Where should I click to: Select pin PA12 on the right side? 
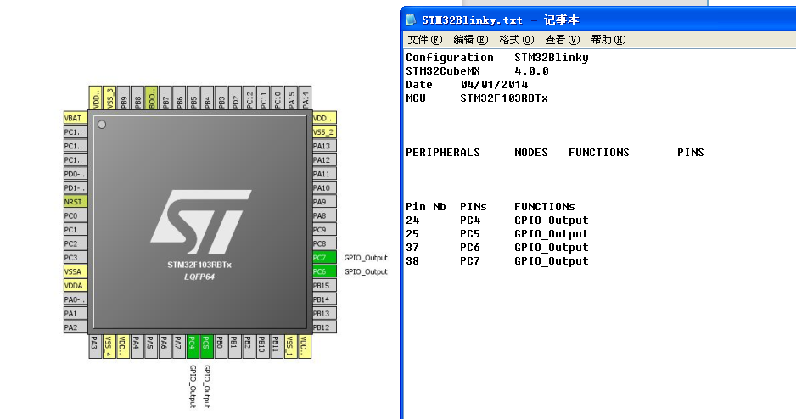pos(324,159)
